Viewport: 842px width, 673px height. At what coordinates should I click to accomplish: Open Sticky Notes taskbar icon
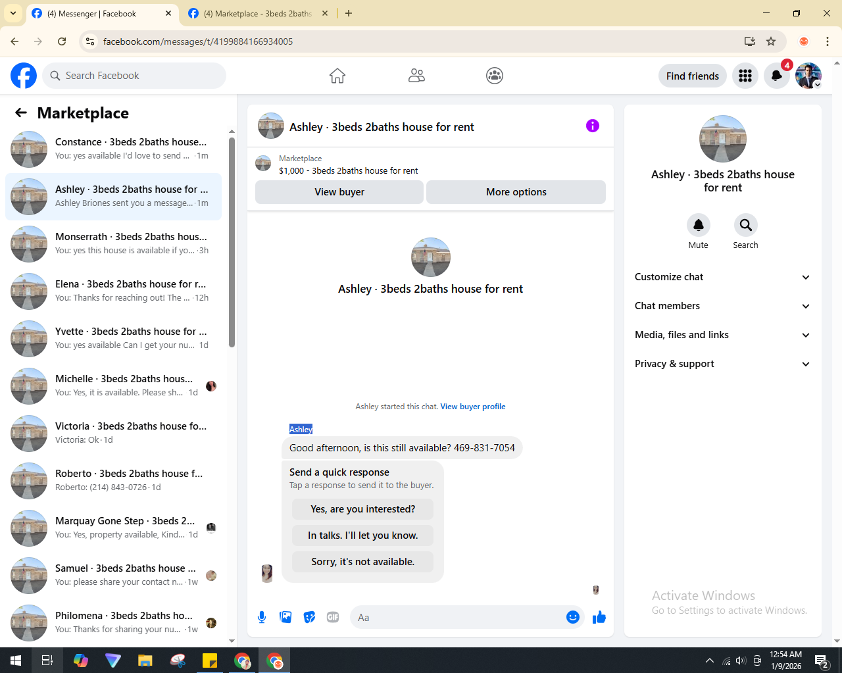click(210, 661)
